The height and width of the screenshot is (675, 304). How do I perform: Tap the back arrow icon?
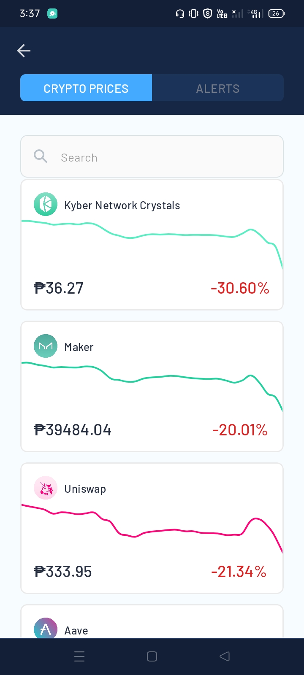point(24,51)
